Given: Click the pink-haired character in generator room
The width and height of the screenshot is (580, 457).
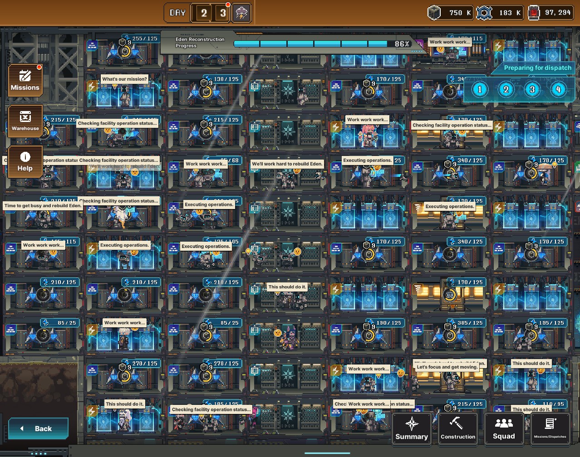Looking at the screenshot, I should [369, 135].
